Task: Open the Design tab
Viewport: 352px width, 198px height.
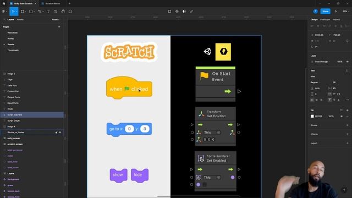Action: coord(314,20)
